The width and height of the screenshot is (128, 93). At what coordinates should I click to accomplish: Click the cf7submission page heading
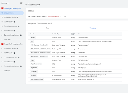coord(33,4)
